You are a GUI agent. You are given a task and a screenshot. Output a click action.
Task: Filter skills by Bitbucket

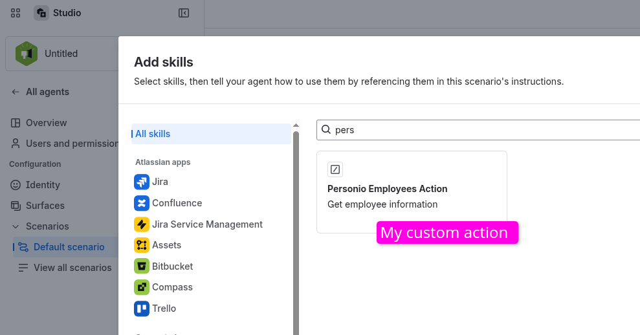(x=172, y=266)
